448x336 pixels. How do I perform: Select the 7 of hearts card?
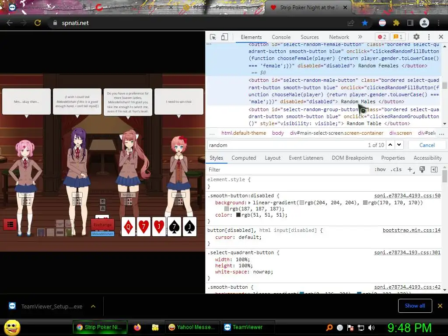coord(143,227)
